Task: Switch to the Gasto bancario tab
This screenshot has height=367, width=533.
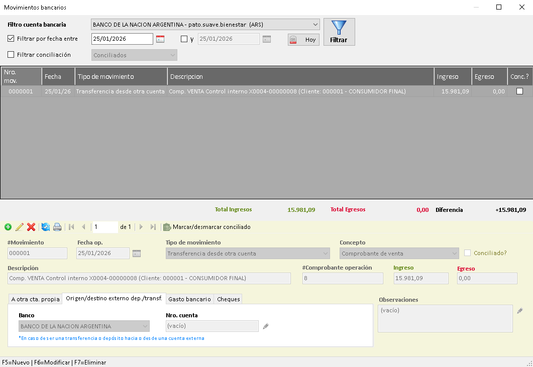Action: coord(189,299)
